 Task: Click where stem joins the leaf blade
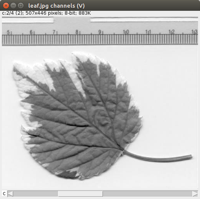[x=123, y=150]
